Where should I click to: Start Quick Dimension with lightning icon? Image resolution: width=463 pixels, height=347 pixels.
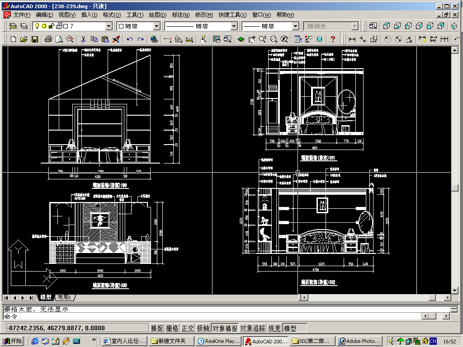(x=423, y=39)
